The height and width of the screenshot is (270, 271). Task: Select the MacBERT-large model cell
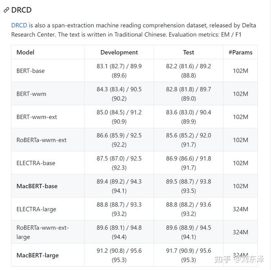(37, 255)
